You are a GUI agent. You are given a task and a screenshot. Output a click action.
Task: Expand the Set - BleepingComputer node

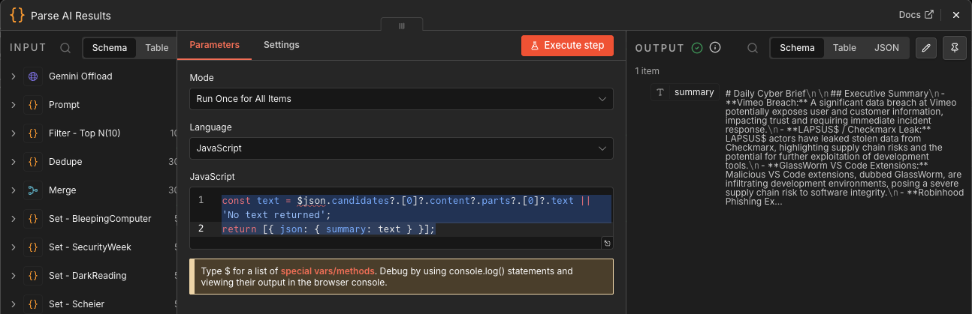(13, 219)
